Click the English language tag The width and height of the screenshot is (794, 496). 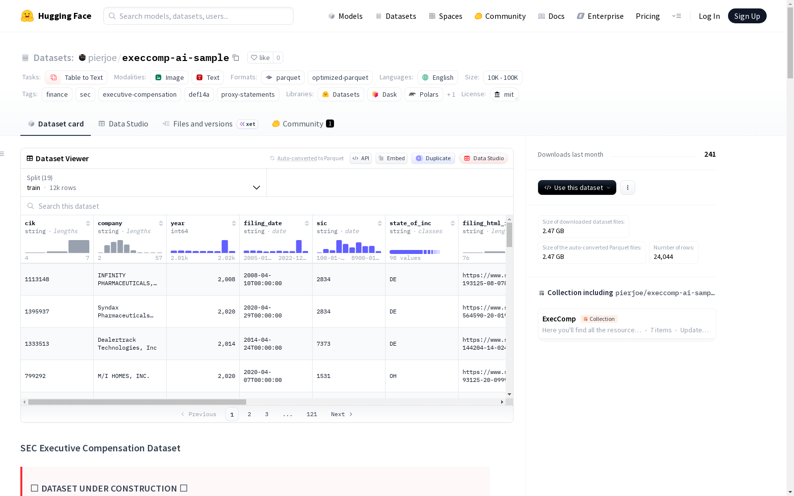pos(438,77)
